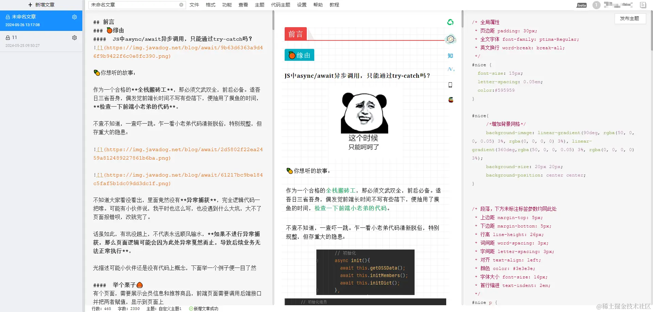Open settings gear for article 11

click(x=74, y=38)
